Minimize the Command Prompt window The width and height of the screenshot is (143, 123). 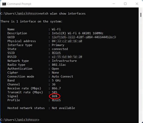pyautogui.click(x=114, y=4)
